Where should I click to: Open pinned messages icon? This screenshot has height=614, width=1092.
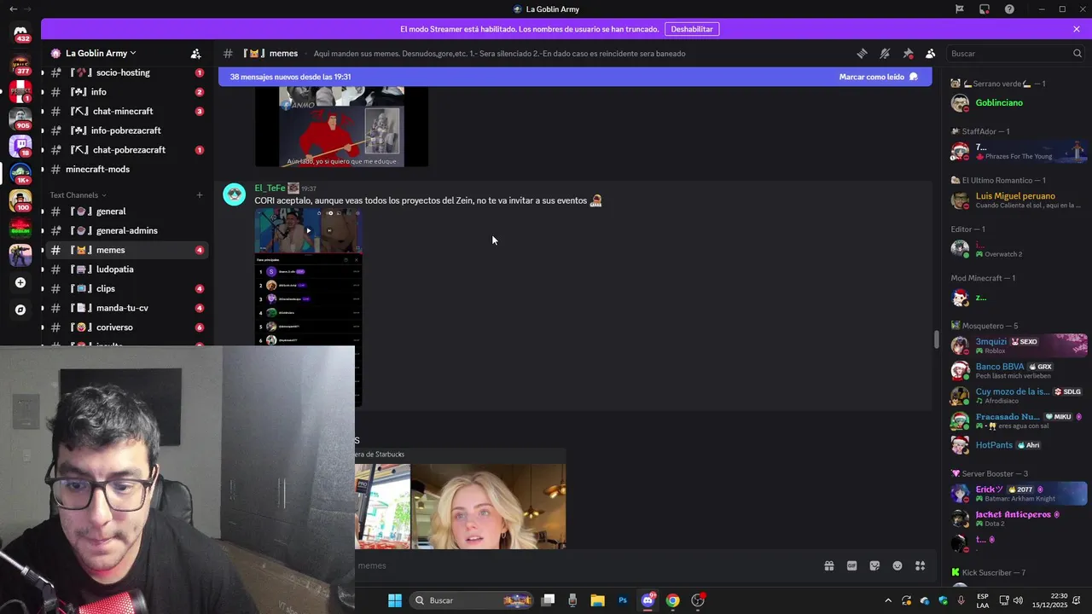pos(908,53)
